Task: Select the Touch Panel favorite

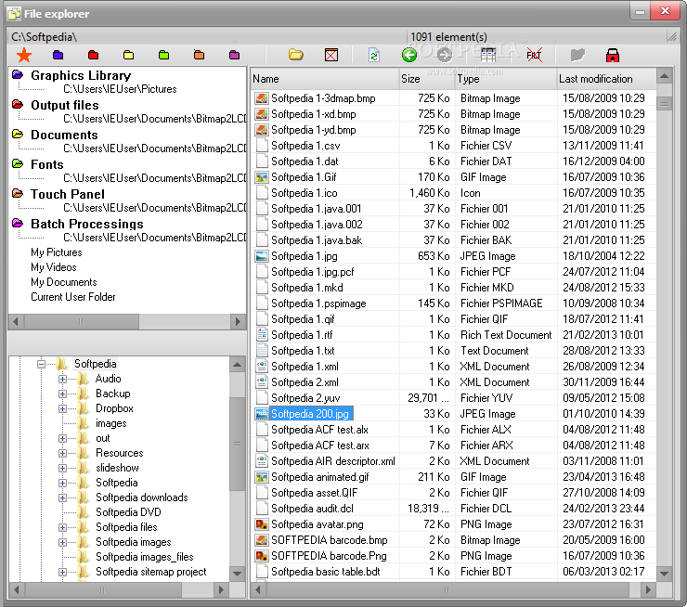Action: click(x=68, y=194)
